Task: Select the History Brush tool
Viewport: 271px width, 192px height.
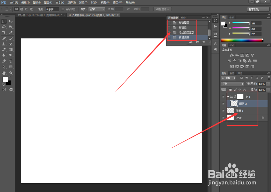Action: [11, 44]
